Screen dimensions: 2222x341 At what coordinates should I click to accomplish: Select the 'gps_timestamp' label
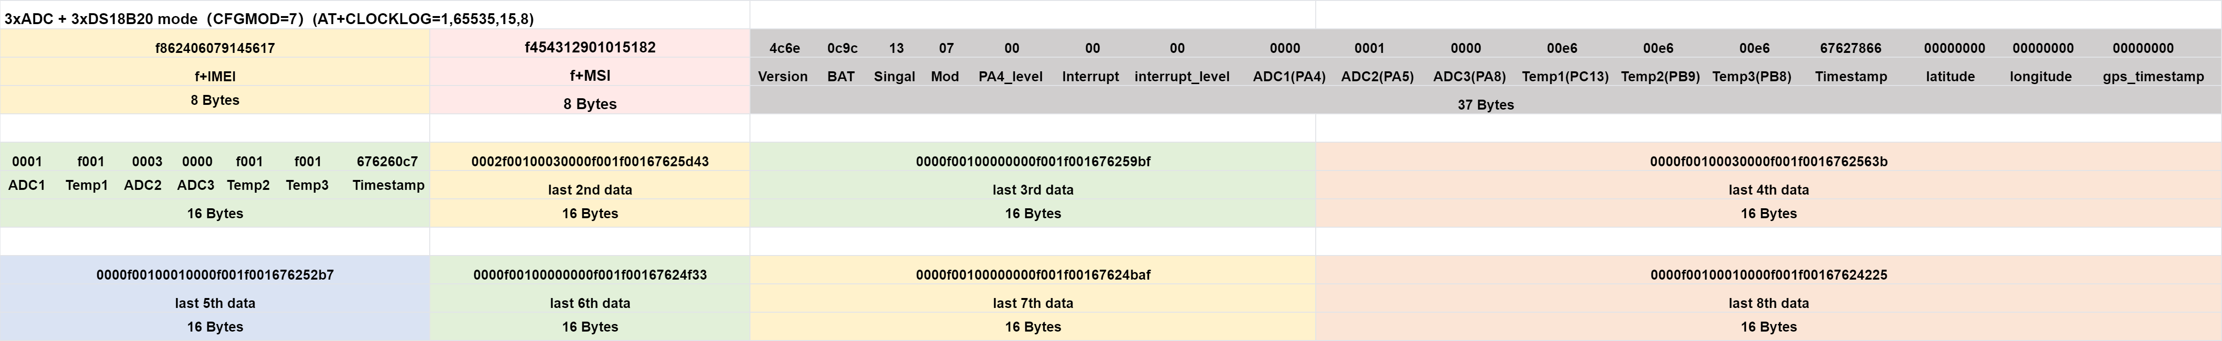[2153, 77]
